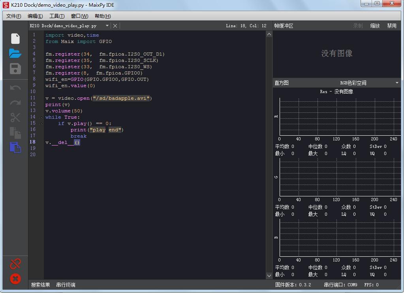Click the Copy icon in sidebar
Screen dimensions: 404x293
coord(15,133)
